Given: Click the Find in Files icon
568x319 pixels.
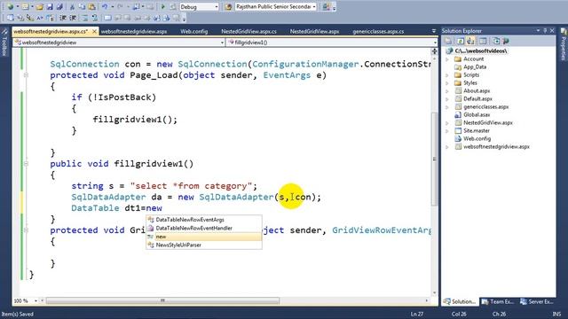Looking at the screenshot, I should pos(228,6).
